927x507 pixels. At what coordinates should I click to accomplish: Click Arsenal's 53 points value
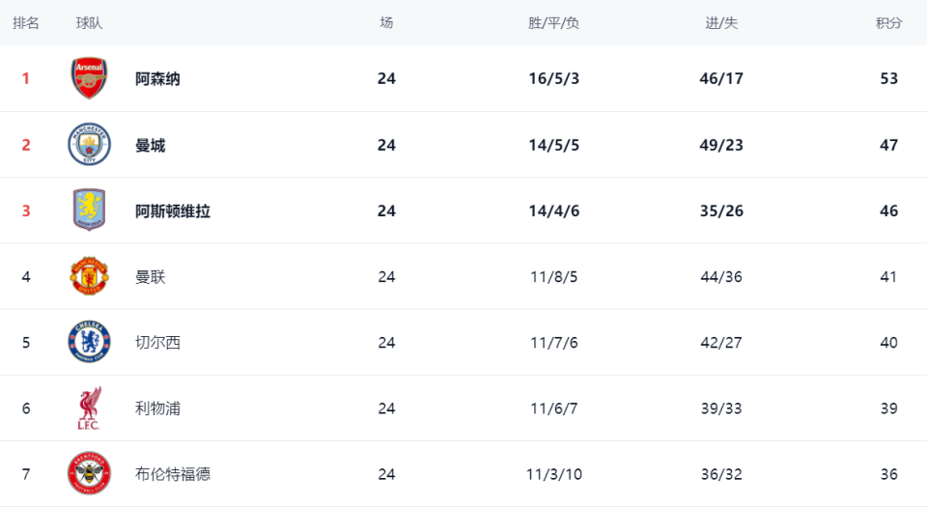(888, 79)
